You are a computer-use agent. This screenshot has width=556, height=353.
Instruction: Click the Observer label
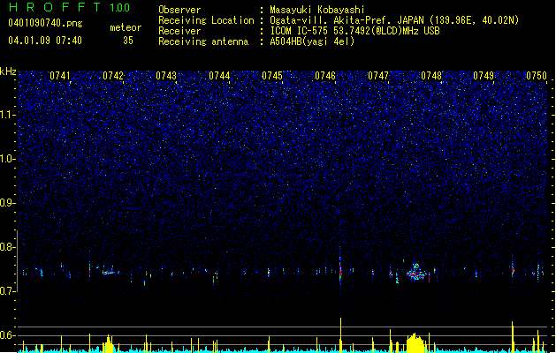179,10
